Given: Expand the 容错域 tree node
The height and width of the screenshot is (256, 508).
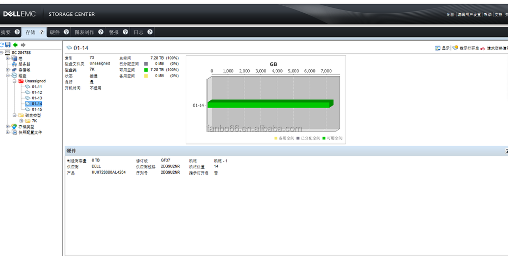Looking at the screenshot, I should pos(8,70).
